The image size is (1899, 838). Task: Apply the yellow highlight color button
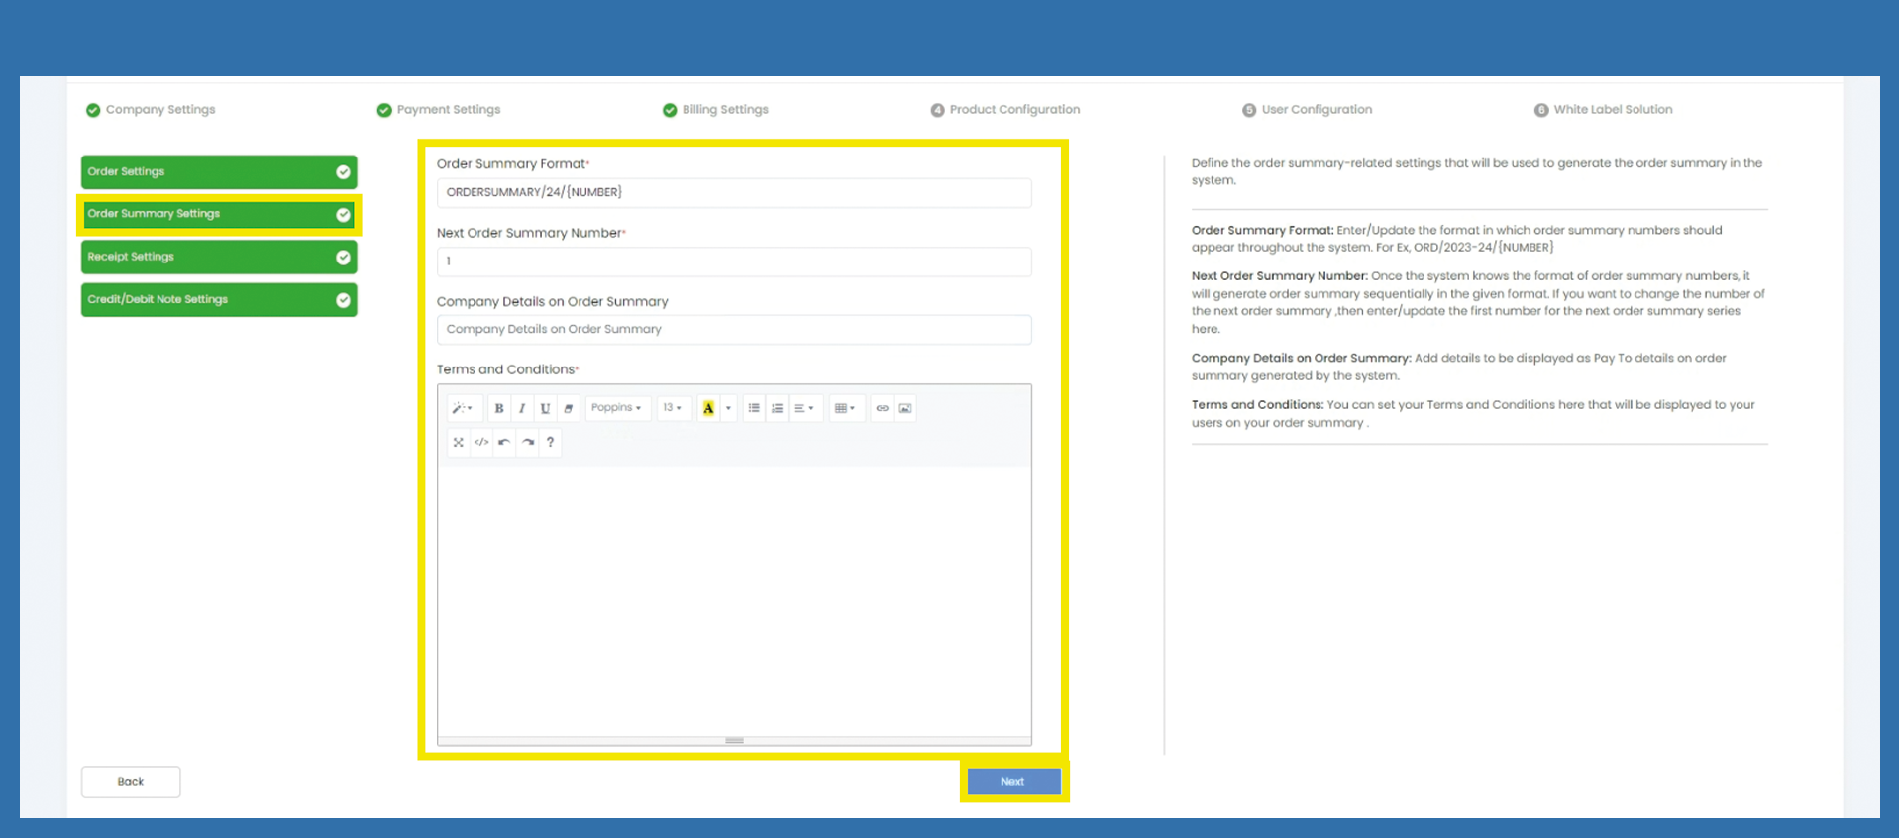(x=708, y=408)
